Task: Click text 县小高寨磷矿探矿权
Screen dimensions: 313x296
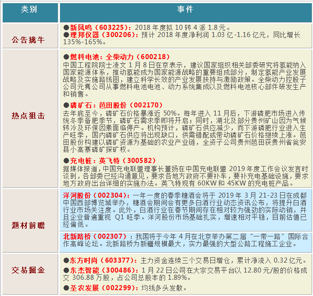Action: click(95, 149)
